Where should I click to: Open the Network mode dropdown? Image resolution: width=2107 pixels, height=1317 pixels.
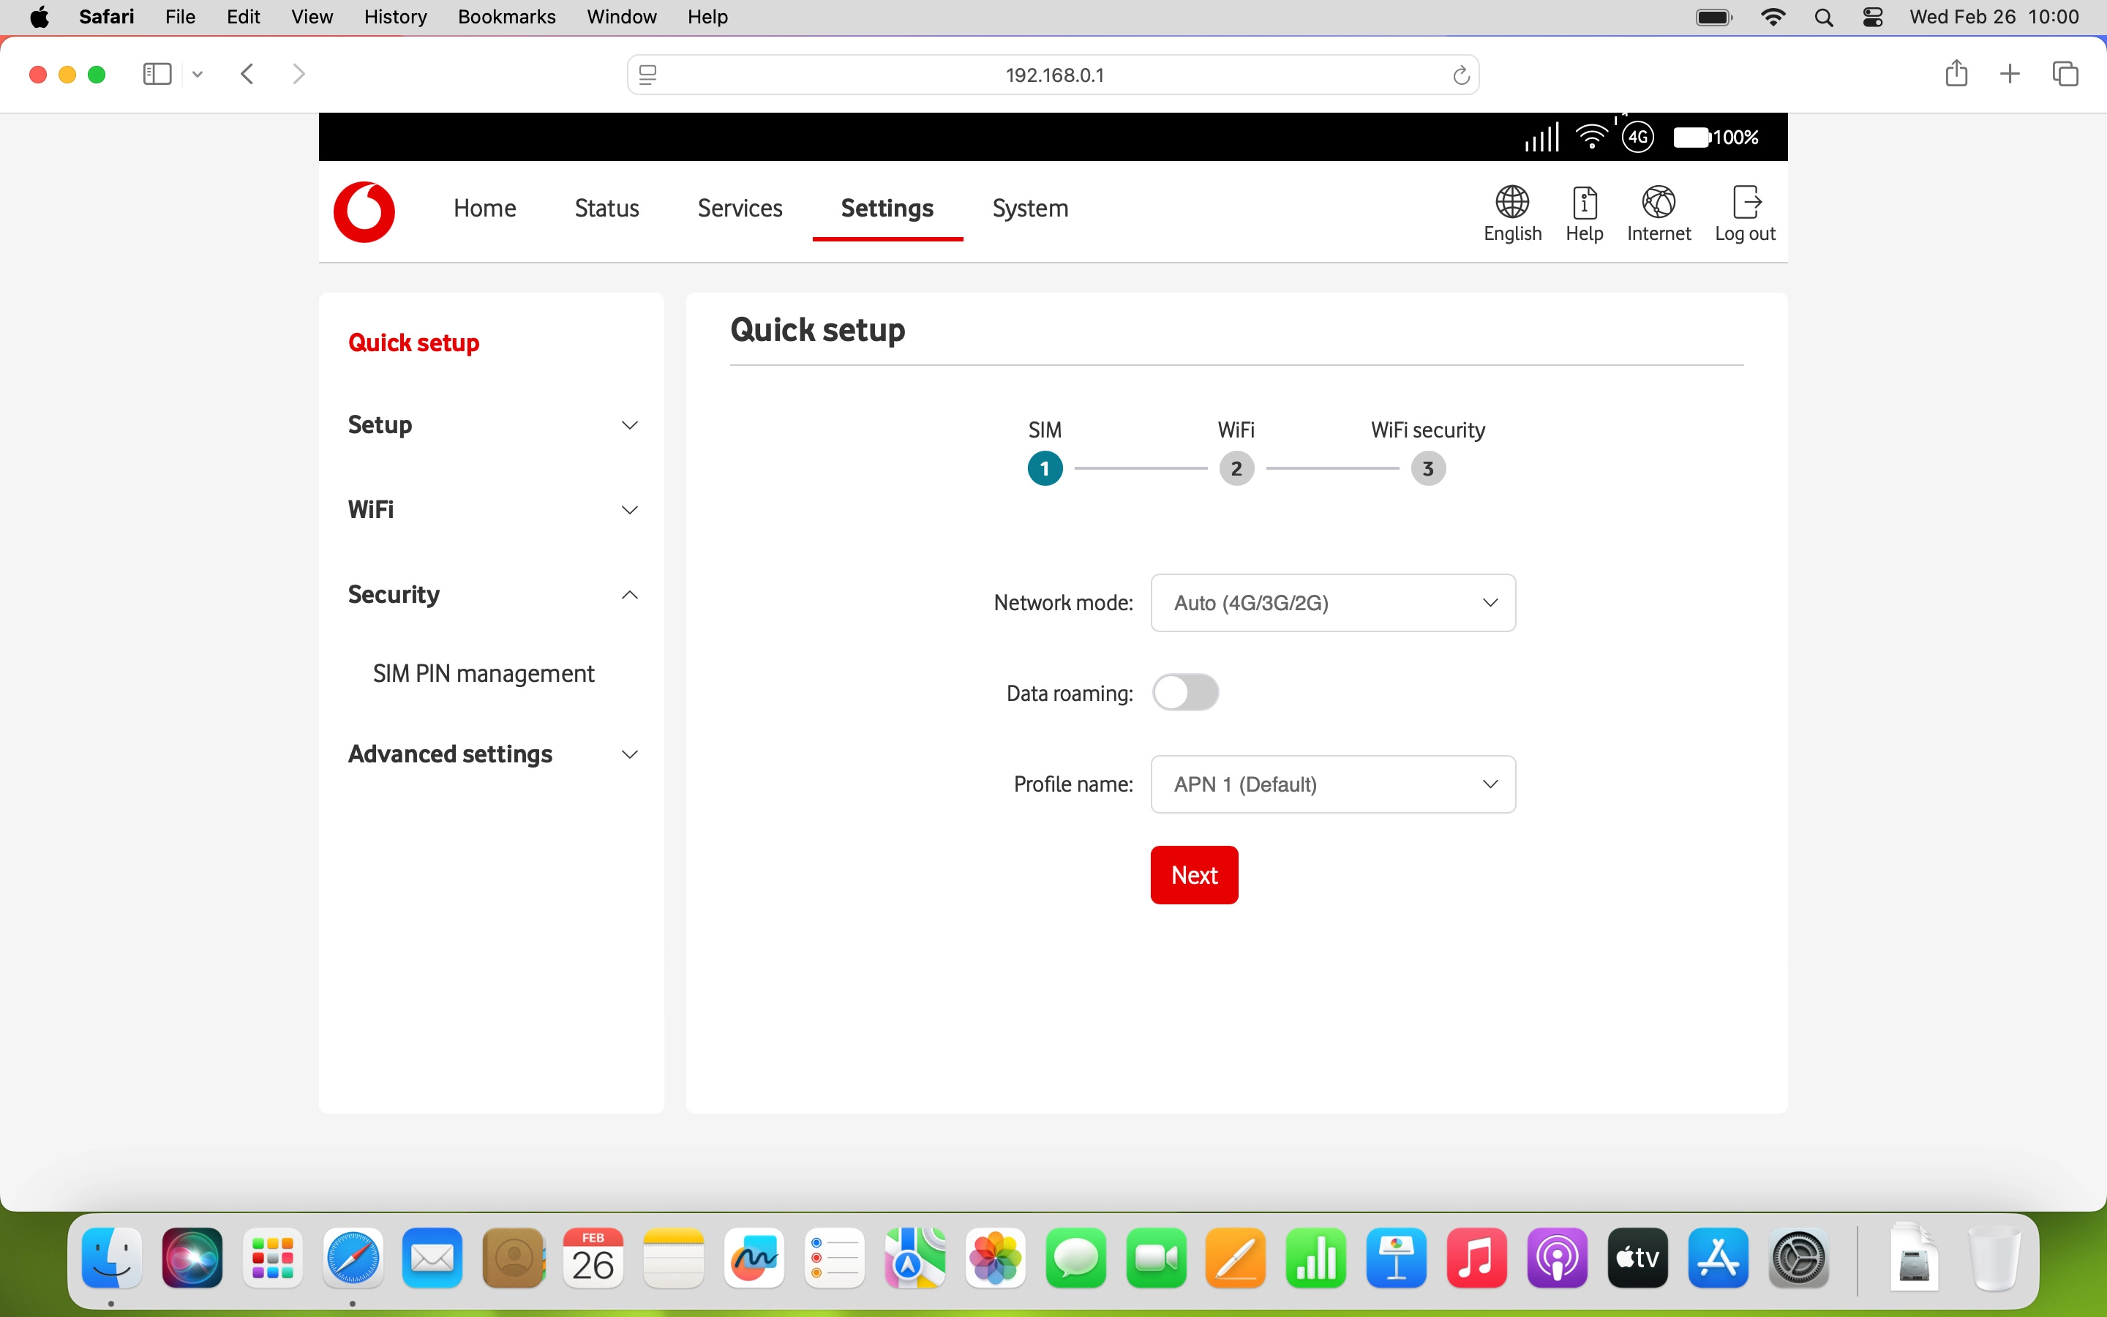click(x=1333, y=602)
